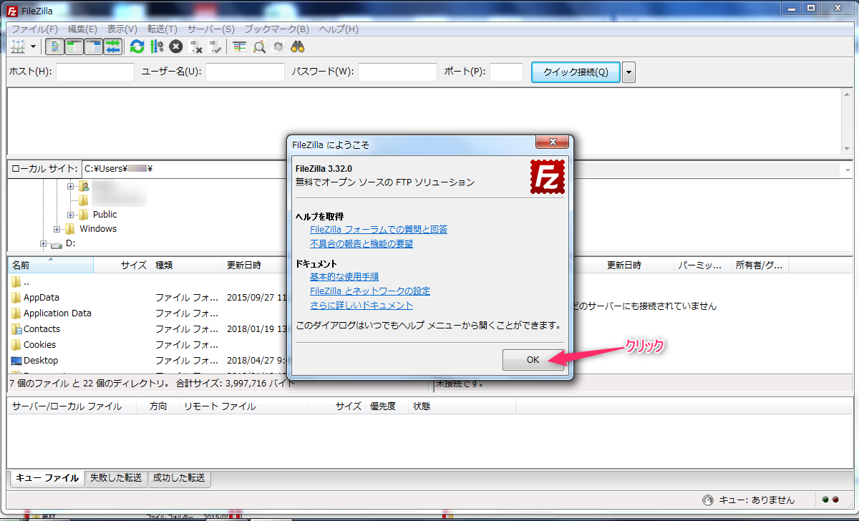Open the 基本的な使用手順 documentation link
Screen dimensions: 859x521
[344, 277]
